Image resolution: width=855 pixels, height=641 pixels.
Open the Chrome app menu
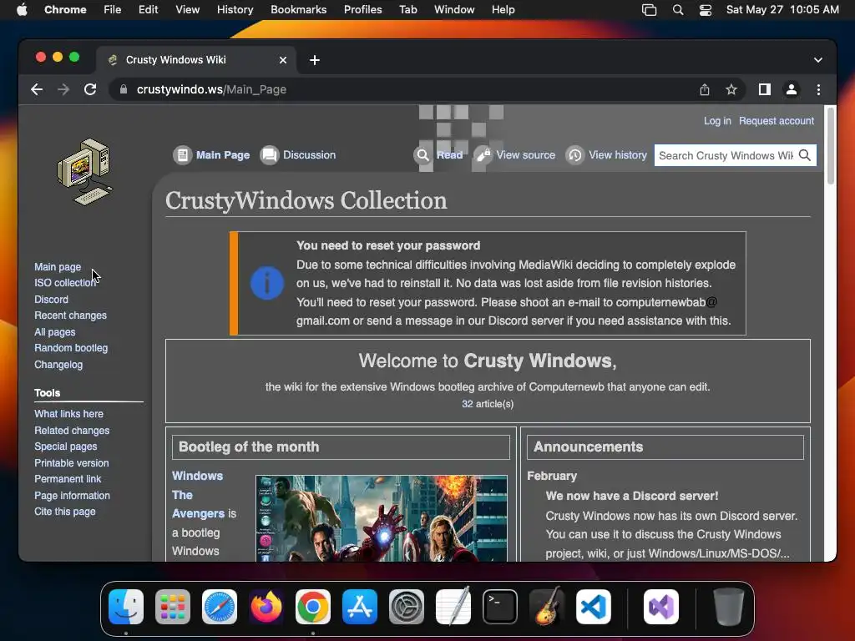[65, 10]
